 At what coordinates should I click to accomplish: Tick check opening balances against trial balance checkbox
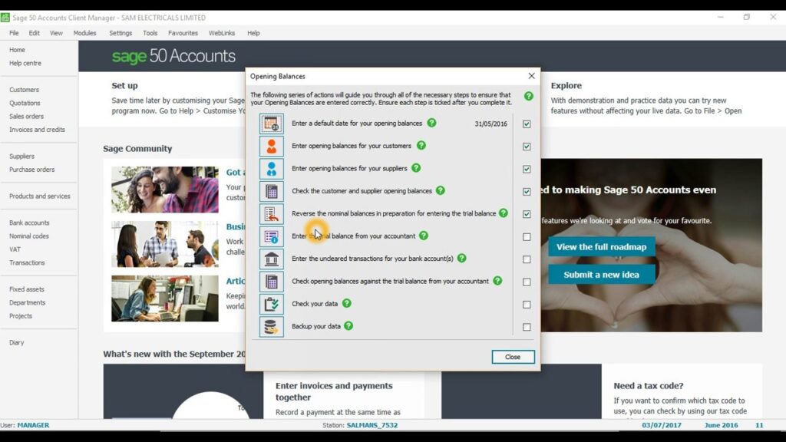tap(527, 282)
